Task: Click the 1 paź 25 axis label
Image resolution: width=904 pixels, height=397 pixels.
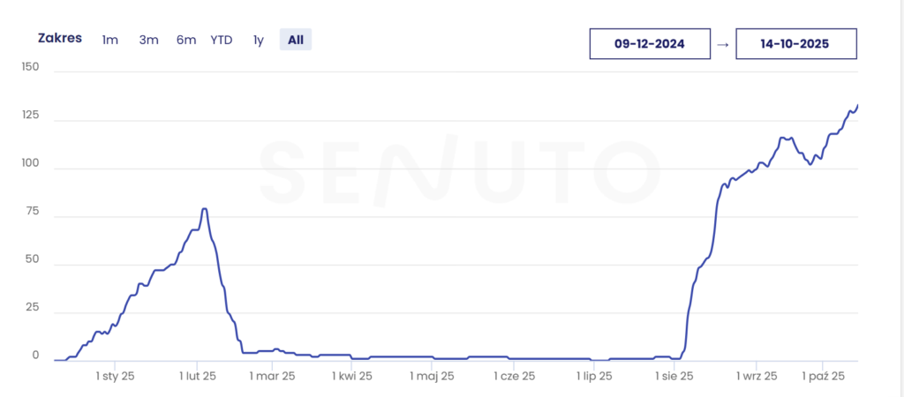Action: (x=823, y=377)
